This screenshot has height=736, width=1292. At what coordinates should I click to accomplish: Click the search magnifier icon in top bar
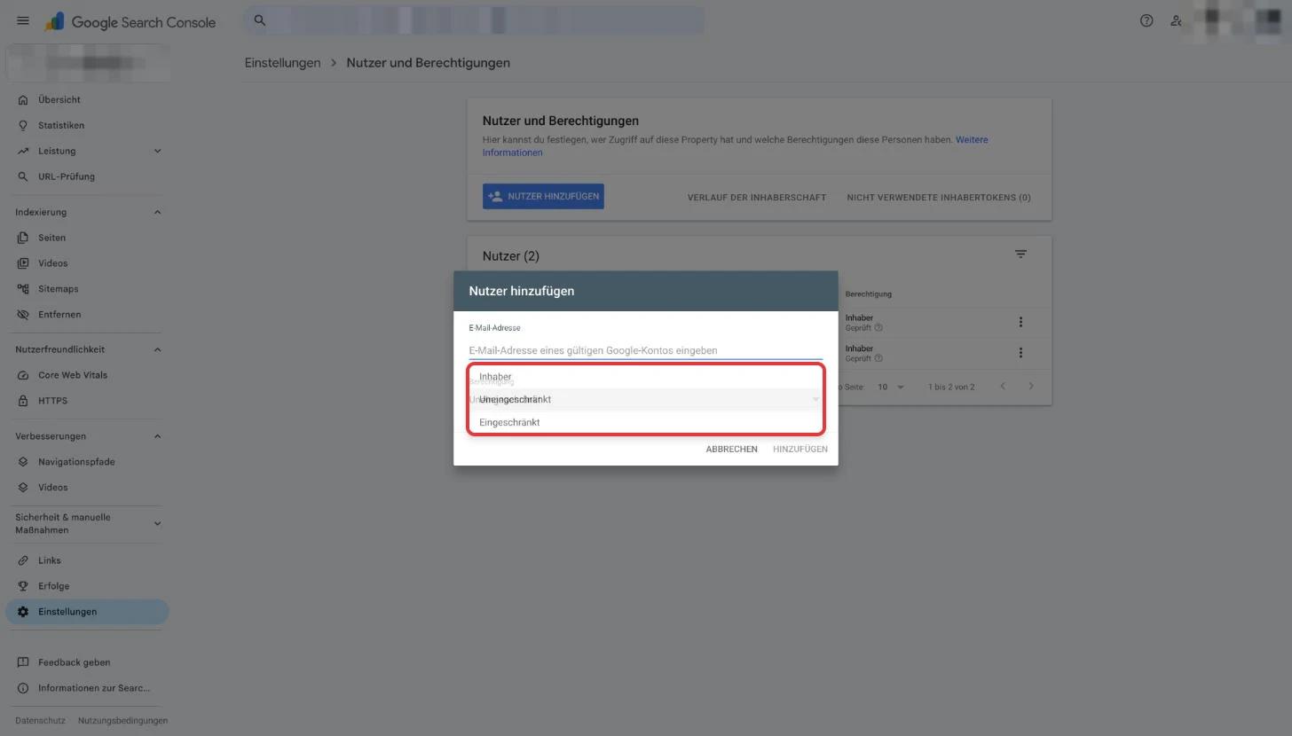click(x=260, y=20)
